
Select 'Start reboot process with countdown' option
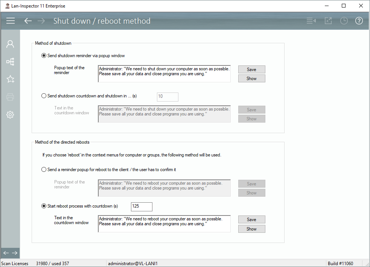tap(44, 206)
